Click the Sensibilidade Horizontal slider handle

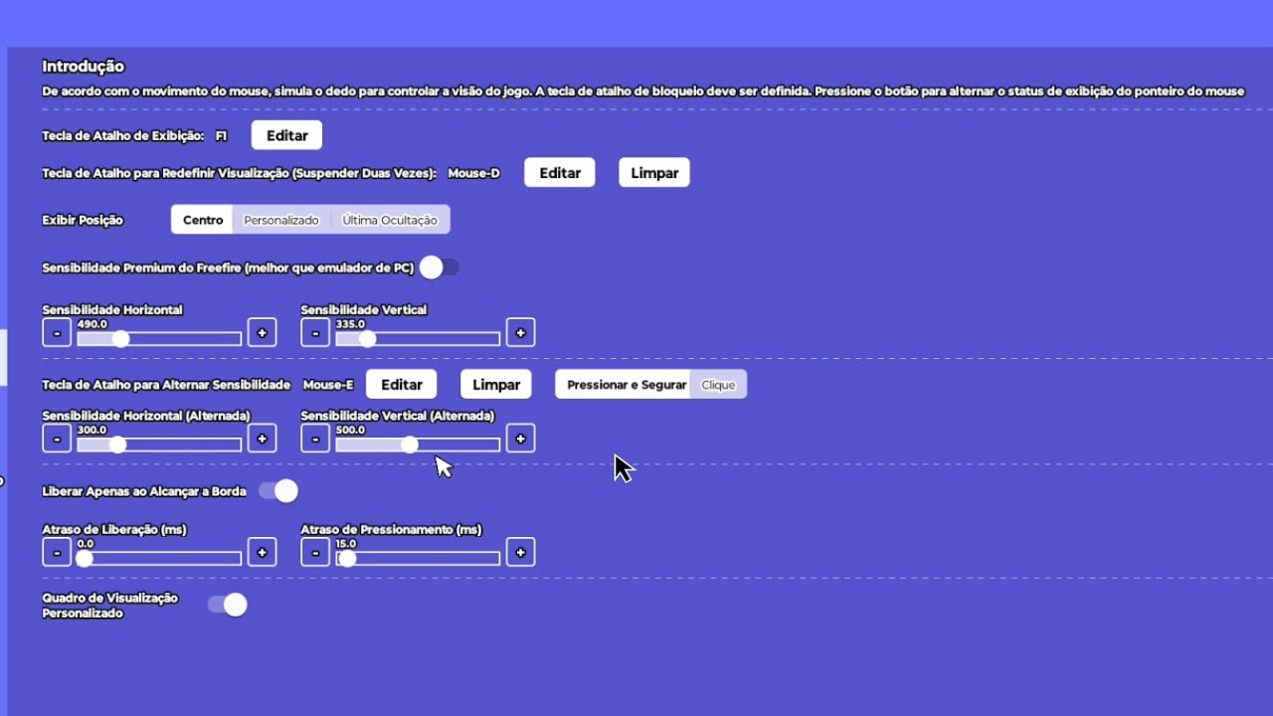(x=120, y=339)
